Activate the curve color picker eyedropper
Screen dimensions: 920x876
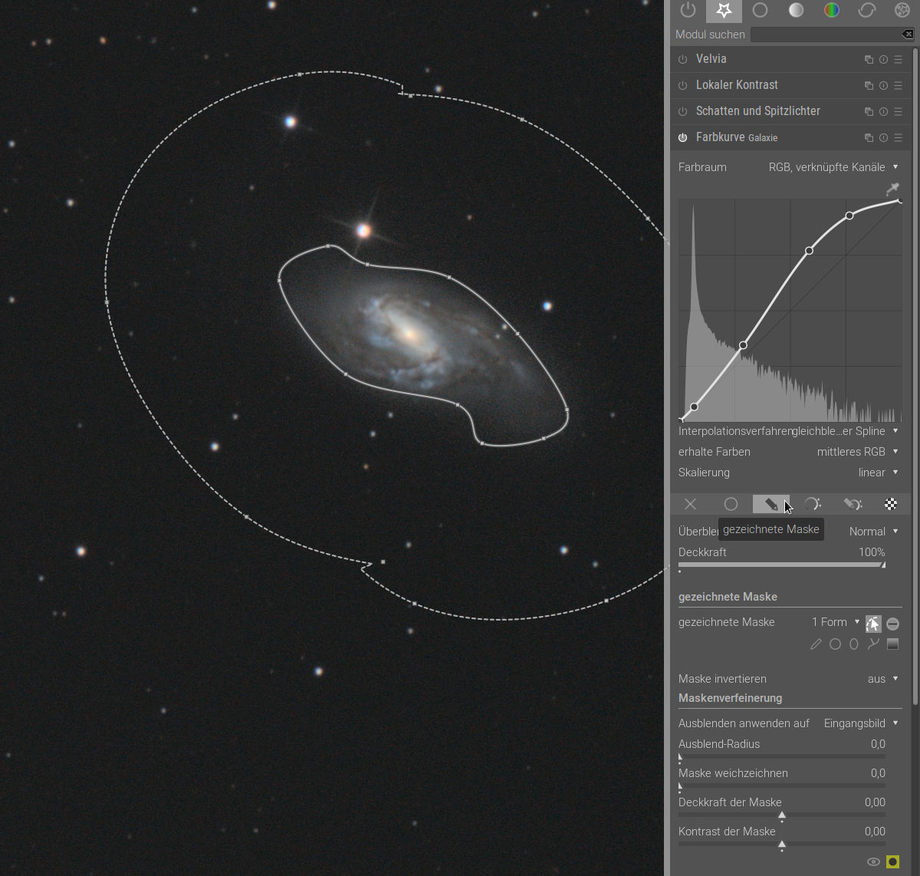point(892,188)
